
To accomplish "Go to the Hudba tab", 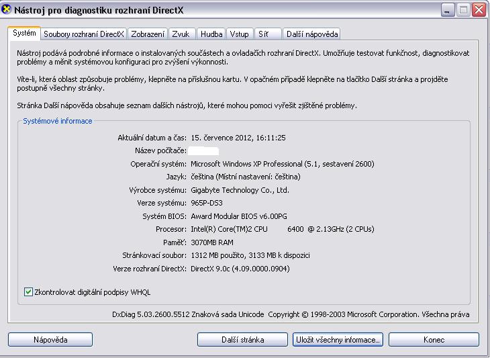I will pyautogui.click(x=211, y=34).
